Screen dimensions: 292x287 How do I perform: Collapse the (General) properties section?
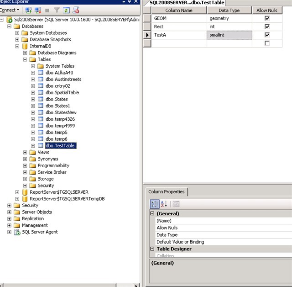(152, 213)
